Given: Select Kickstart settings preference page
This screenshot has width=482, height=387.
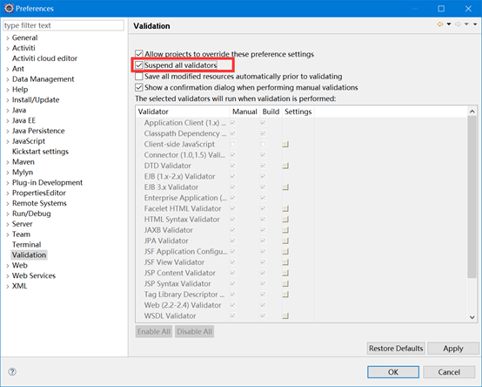Looking at the screenshot, I should (x=40, y=152).
